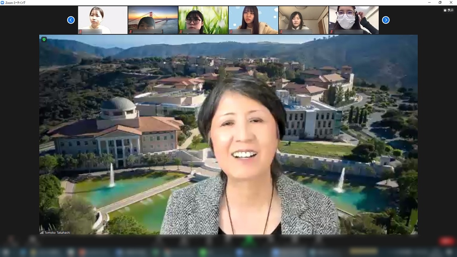Show next participants with right arrow

coord(386,20)
